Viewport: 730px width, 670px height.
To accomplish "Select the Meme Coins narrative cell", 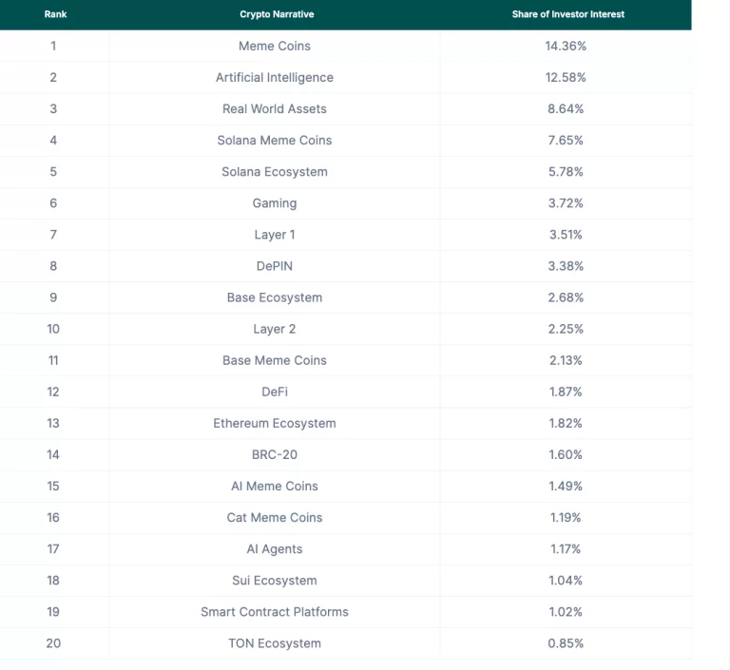I will click(x=275, y=46).
